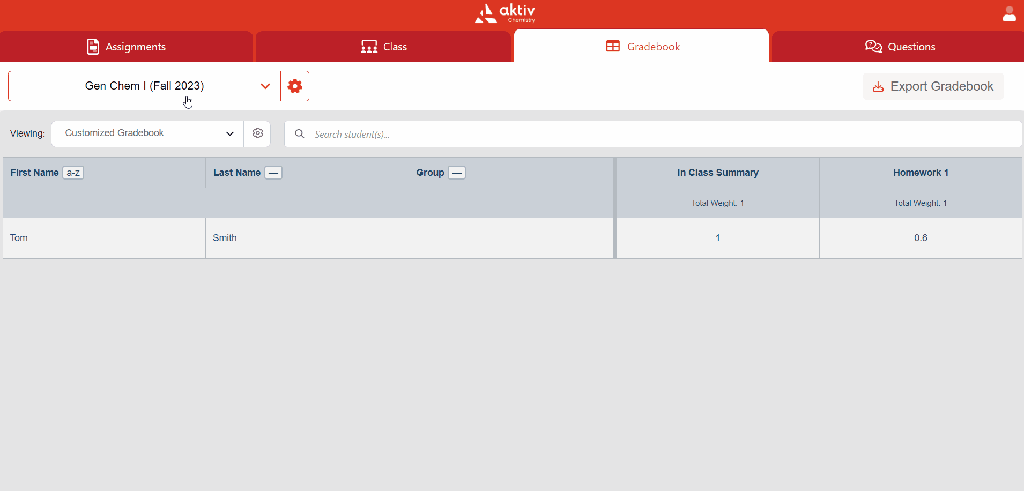Select Tom's Homework 1 score cell

click(920, 238)
